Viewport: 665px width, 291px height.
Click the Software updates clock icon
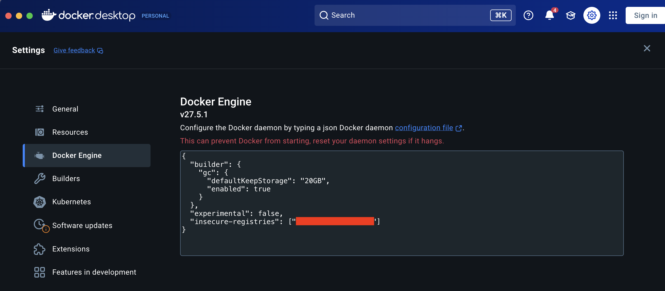tap(40, 225)
